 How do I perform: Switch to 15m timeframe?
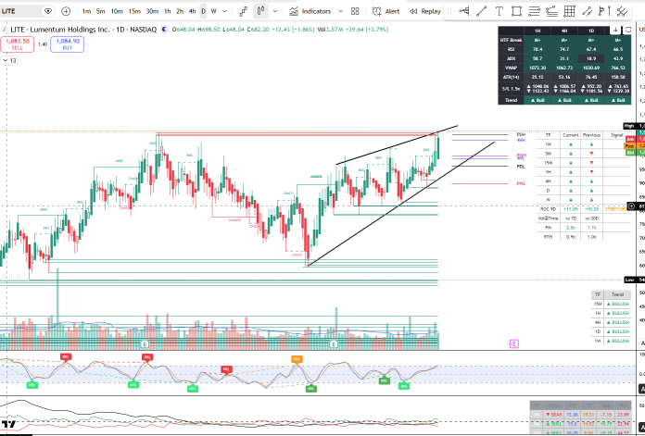click(x=134, y=11)
